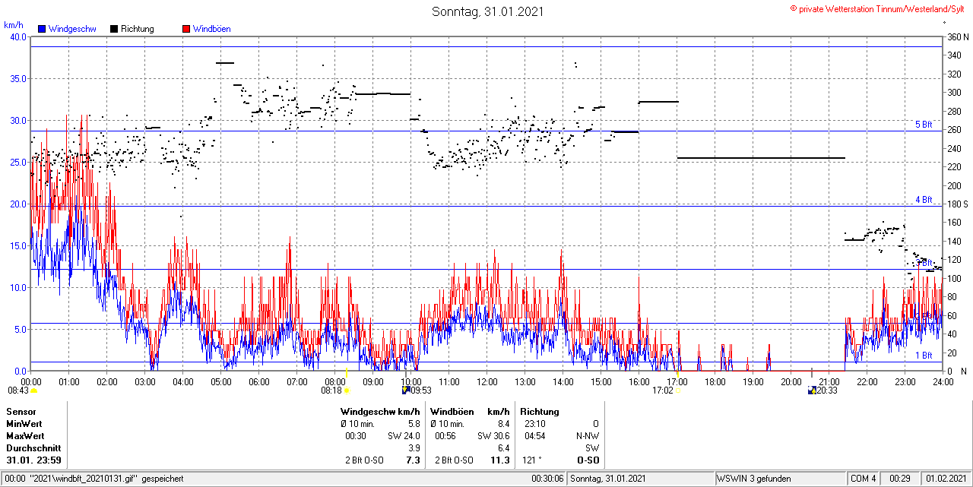The height and width of the screenshot is (487, 973).
Task: Click the Windböen km/h column header in the table
Action: tap(469, 412)
